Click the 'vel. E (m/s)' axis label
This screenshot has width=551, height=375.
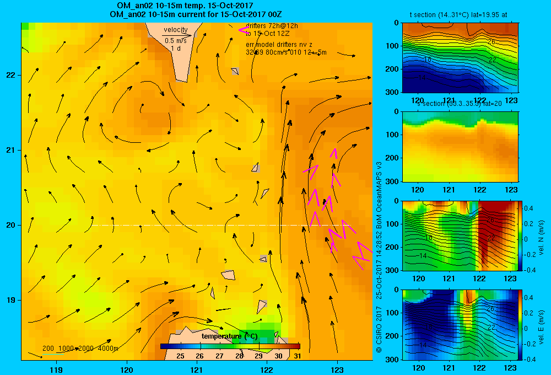541,326
